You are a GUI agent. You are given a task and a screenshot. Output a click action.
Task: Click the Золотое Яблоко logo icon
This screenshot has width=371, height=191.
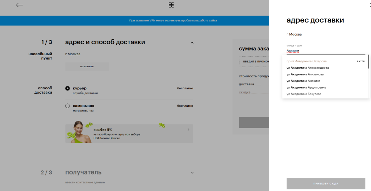tap(171, 5)
